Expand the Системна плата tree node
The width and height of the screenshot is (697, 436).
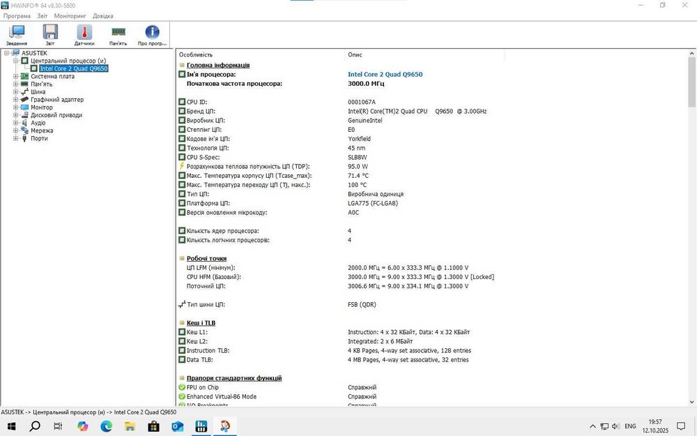(15, 77)
